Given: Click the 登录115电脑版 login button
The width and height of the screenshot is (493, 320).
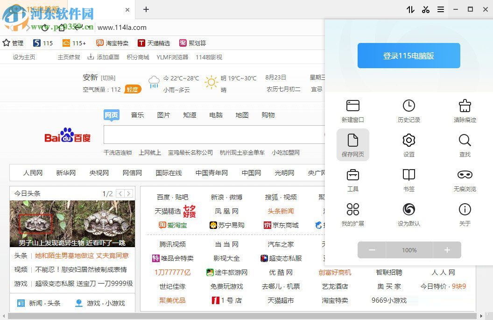Looking at the screenshot, I should click(408, 56).
